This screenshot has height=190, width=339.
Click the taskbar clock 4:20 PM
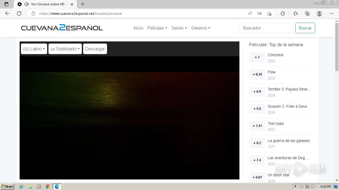coord(325,187)
